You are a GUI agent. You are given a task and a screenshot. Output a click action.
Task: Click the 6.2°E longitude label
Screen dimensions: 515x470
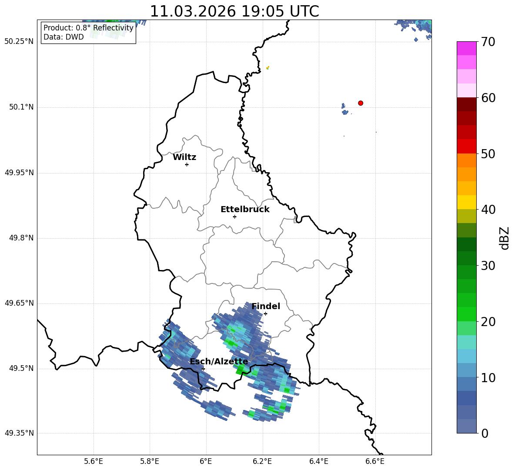coord(262,461)
